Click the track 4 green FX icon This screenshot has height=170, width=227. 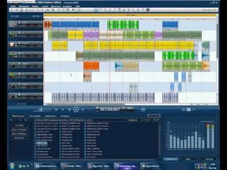12,55
